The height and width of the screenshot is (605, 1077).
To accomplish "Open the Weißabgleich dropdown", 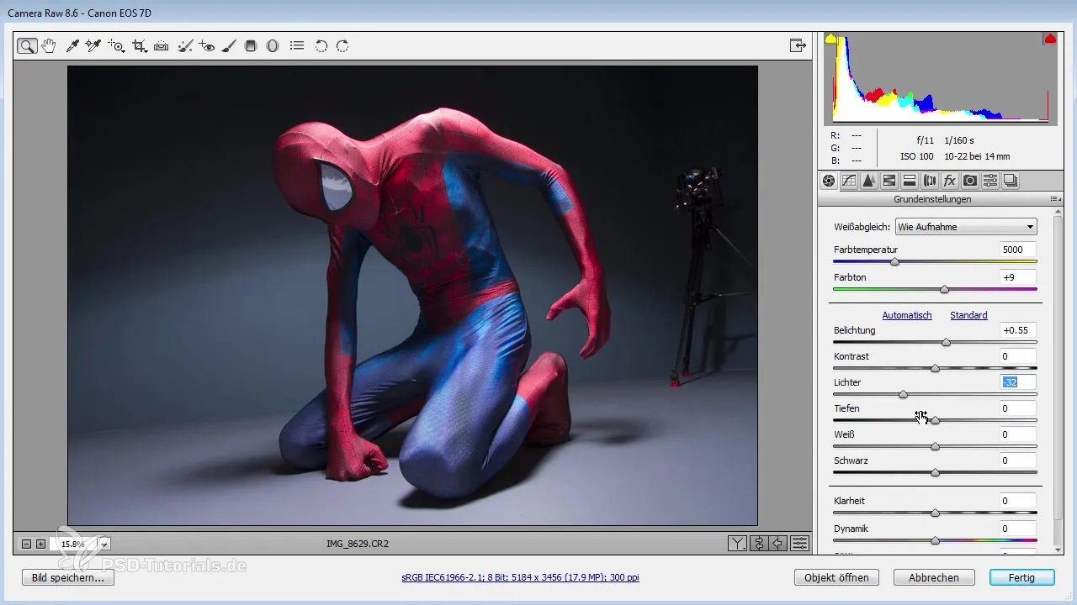I will click(966, 227).
